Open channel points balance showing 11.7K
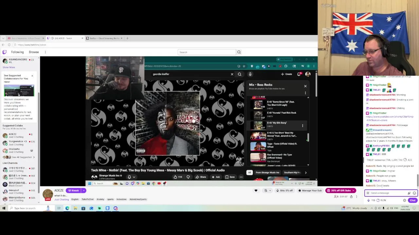Image resolution: width=419 pixels, height=235 pixels. pyautogui.click(x=381, y=200)
